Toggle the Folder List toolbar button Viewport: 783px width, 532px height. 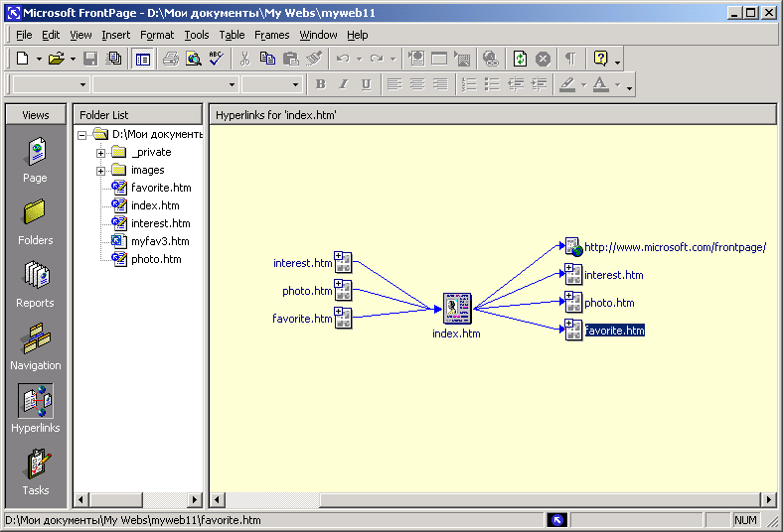(142, 60)
